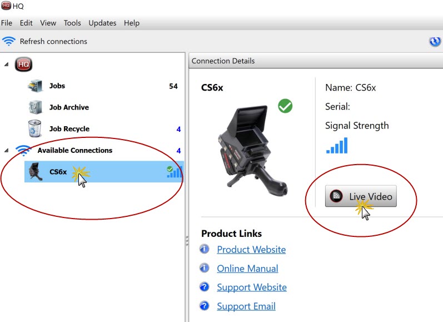Click the panel splitter grip handle
The width and height of the screenshot is (443, 322).
[187, 241]
